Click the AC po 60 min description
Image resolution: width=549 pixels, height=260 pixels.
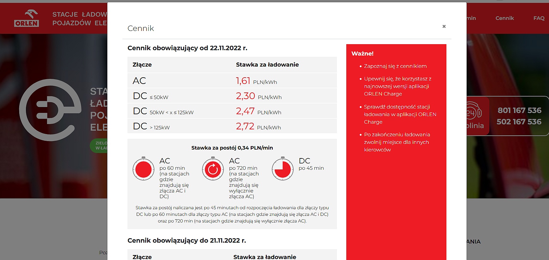point(174,178)
